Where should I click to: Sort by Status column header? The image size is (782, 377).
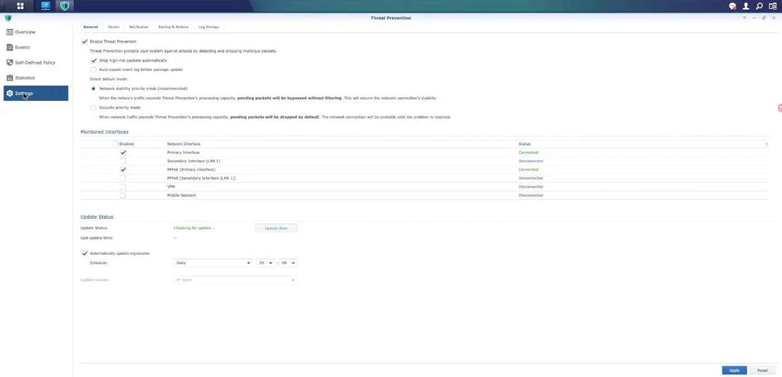[524, 144]
